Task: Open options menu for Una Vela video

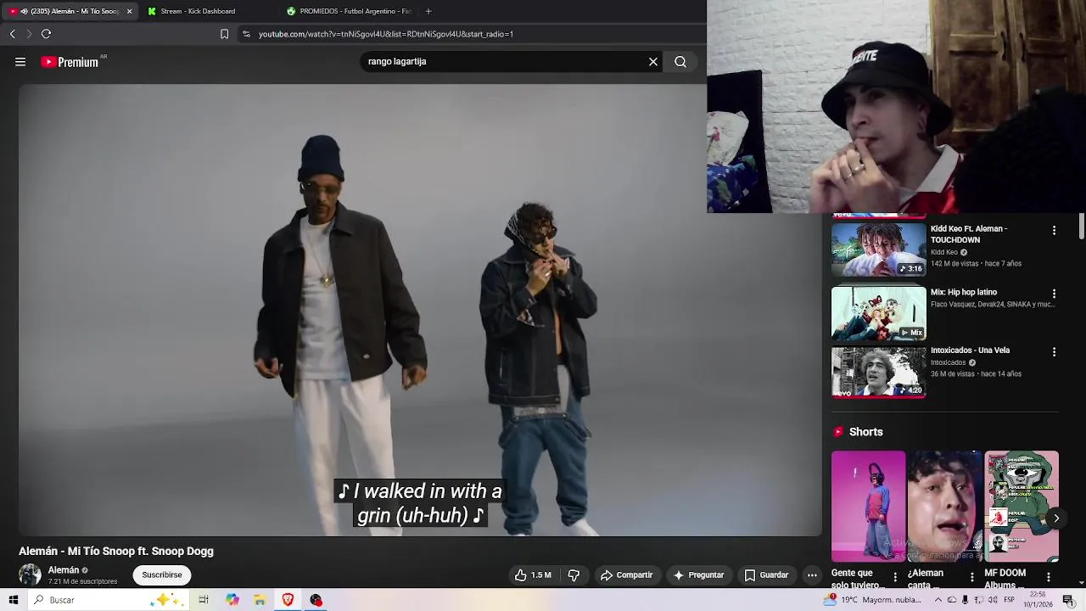Action: coord(1054,351)
